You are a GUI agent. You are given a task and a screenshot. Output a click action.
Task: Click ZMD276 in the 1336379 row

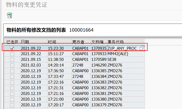(x=115, y=105)
